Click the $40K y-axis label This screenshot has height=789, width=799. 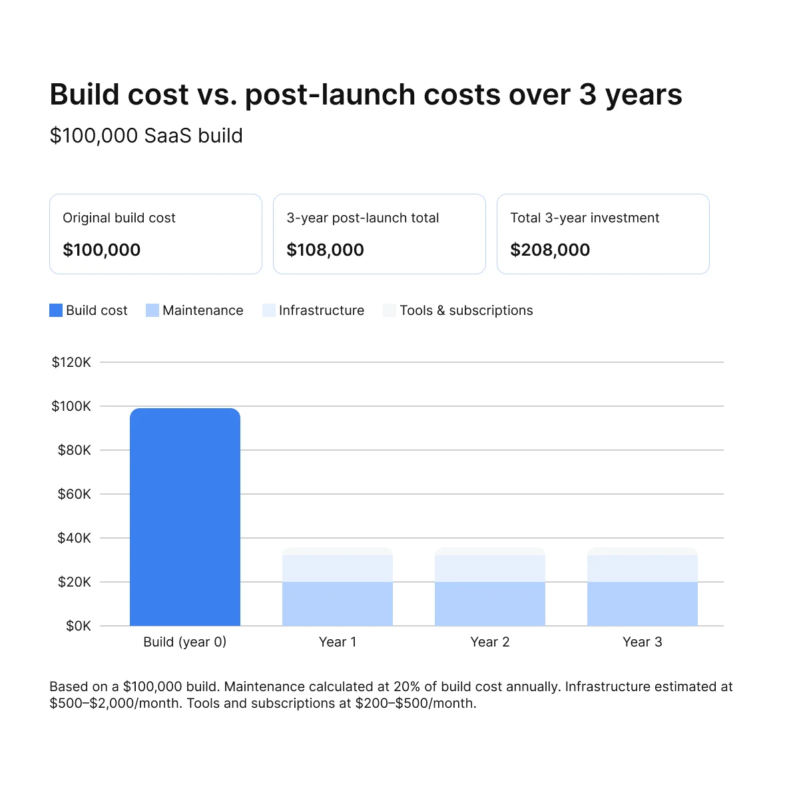click(x=75, y=538)
